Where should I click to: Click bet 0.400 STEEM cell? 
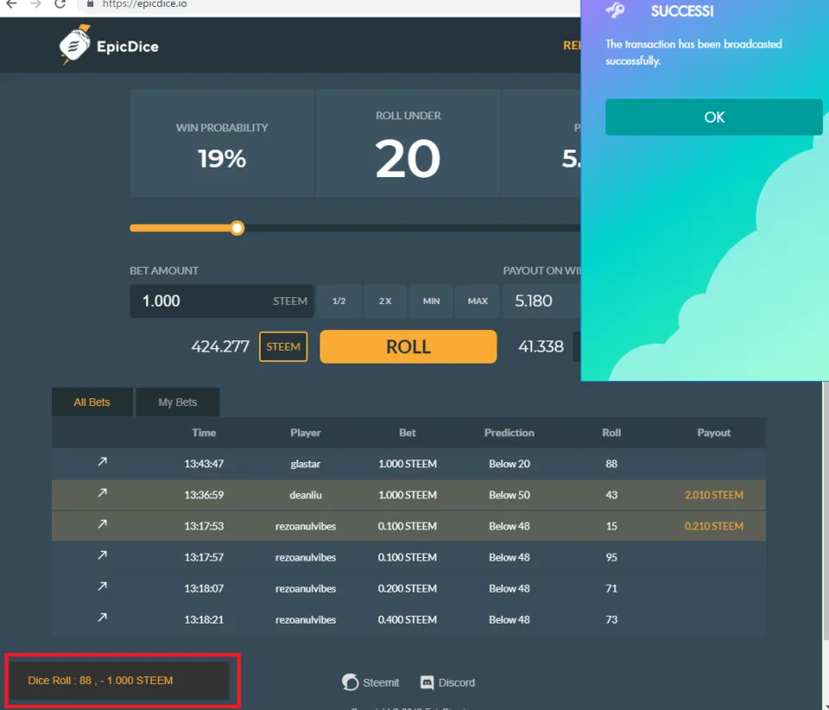click(407, 619)
